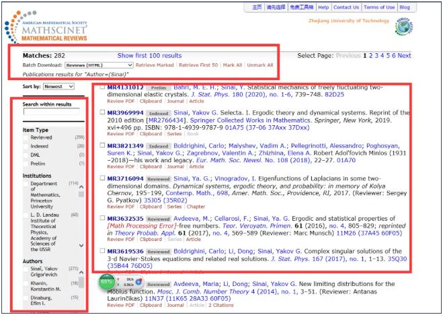
Task: Click the Reviewed badge on MR3716094
Action: coord(160,178)
